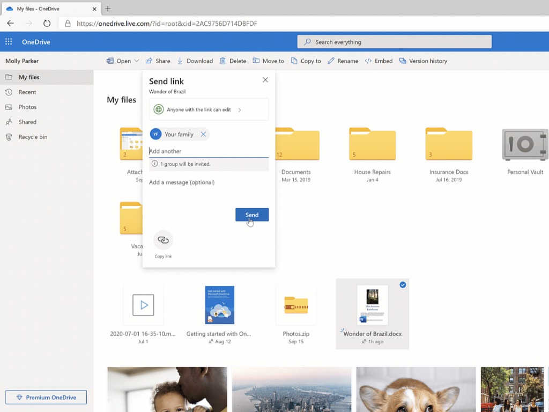Select My files in sidebar
This screenshot has height=412, width=549.
[x=47, y=77]
